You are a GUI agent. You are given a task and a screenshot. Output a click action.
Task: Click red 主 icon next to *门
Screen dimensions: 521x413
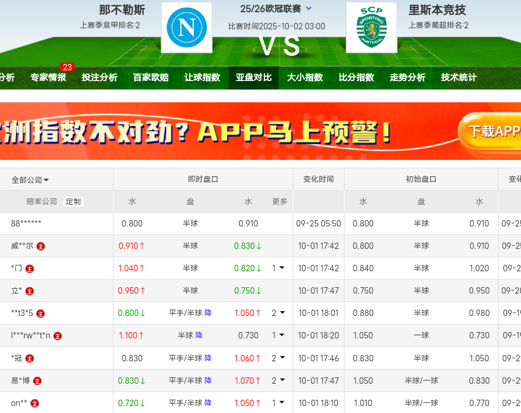click(x=30, y=269)
